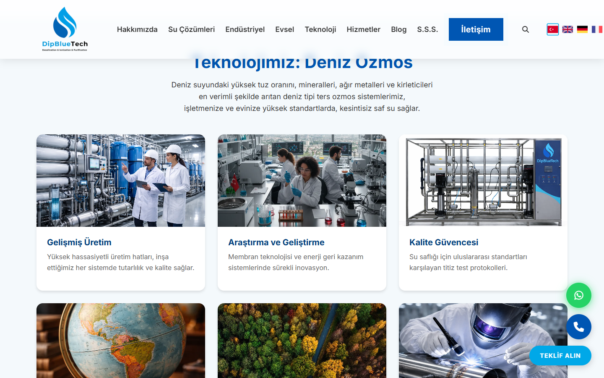Open Su Çözümleri menu

(191, 29)
